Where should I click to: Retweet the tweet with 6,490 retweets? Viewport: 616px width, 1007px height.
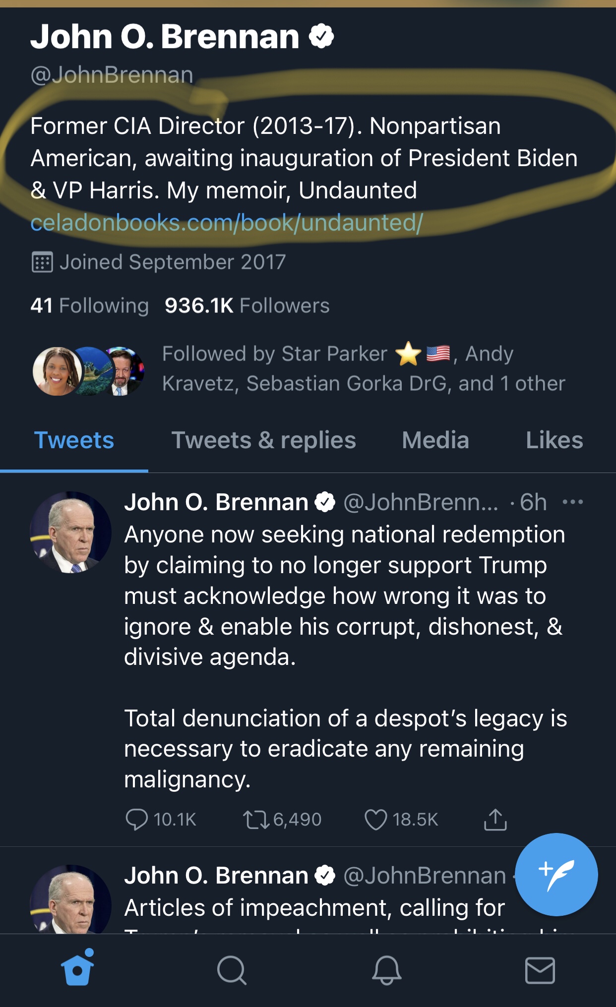(256, 819)
